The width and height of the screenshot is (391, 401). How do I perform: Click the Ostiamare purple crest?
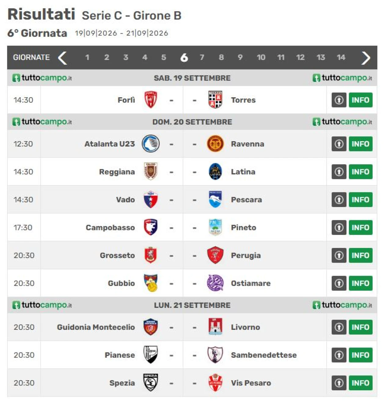215,283
